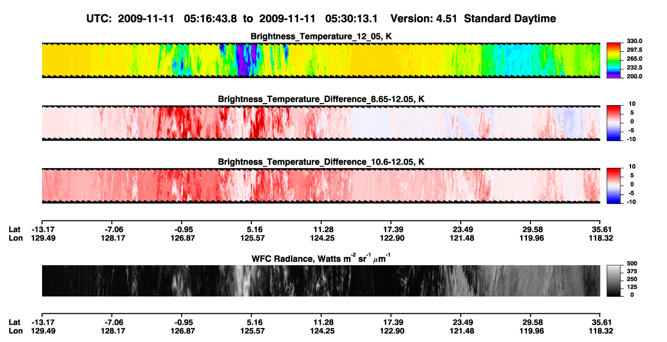Viewport: 667px width, 342px height.
Task: Click longitude 118.32 on axis under WFC Radiance panel
Action: point(600,331)
